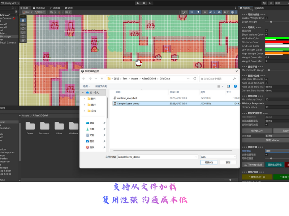Screen dimensions: 289x216
Task: Select the Rotate tool in scene toolbar
Action: tap(23, 28)
